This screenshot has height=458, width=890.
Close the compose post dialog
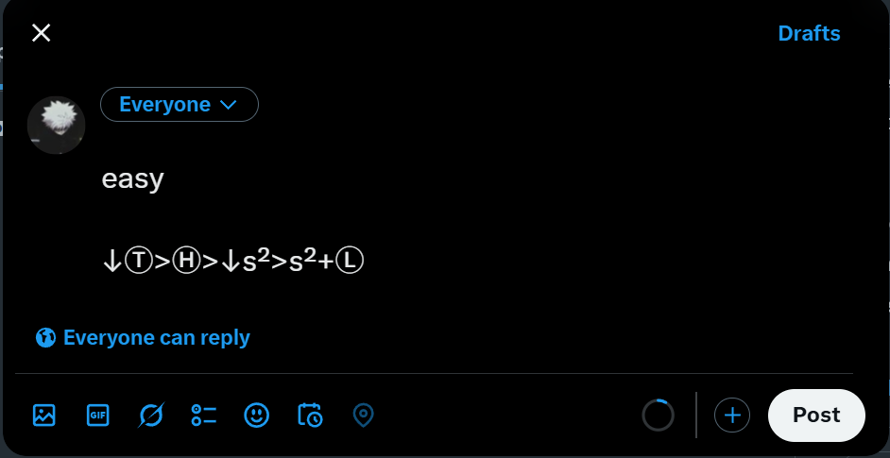[x=41, y=33]
